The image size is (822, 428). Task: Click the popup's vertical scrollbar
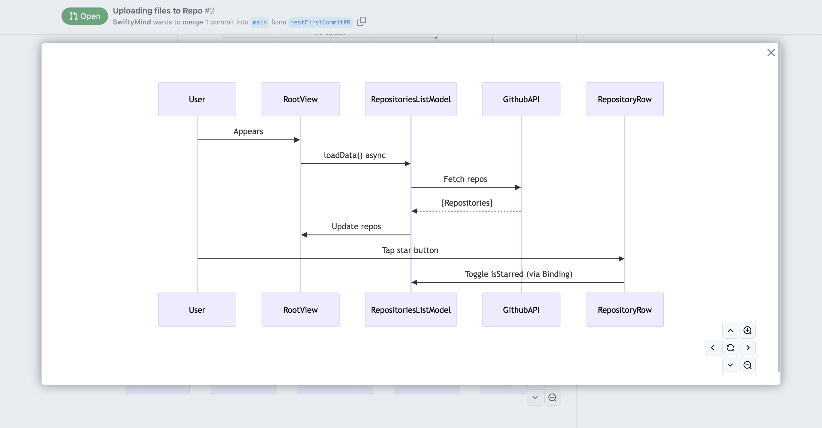point(779,207)
